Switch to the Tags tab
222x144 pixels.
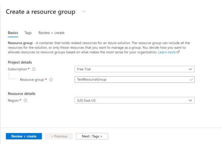coord(28,33)
